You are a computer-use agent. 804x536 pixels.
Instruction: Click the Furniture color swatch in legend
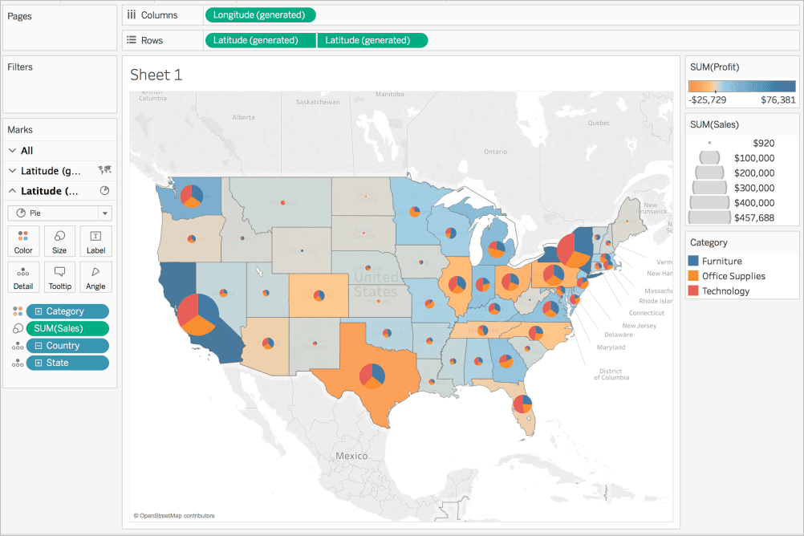click(x=694, y=262)
